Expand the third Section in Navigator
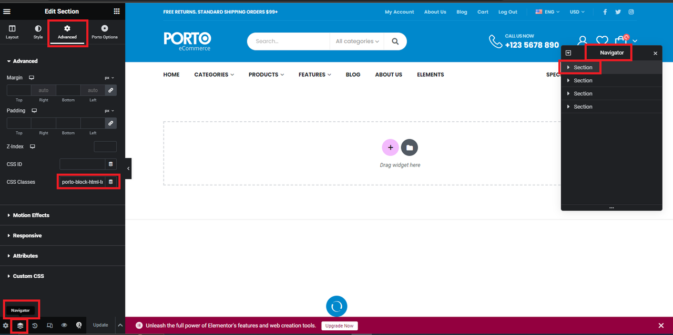The height and width of the screenshot is (335, 673). pyautogui.click(x=568, y=94)
